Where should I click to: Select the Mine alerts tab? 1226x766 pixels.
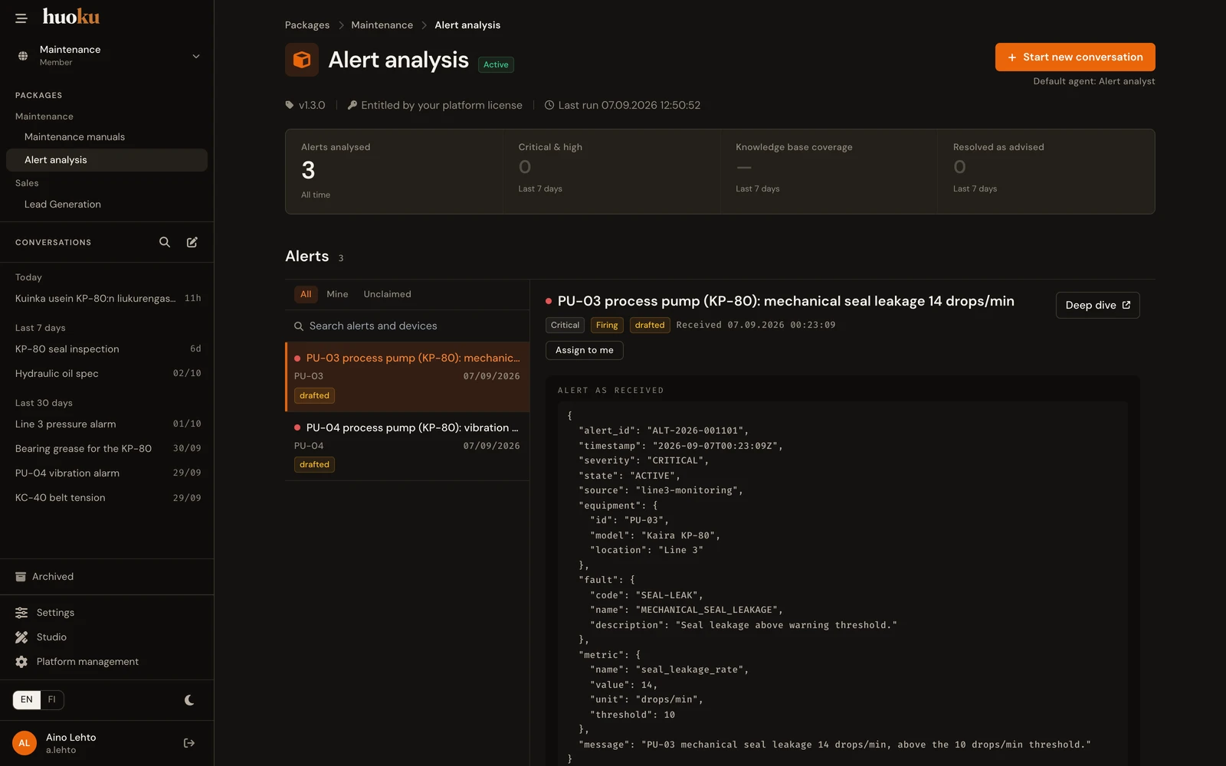337,294
